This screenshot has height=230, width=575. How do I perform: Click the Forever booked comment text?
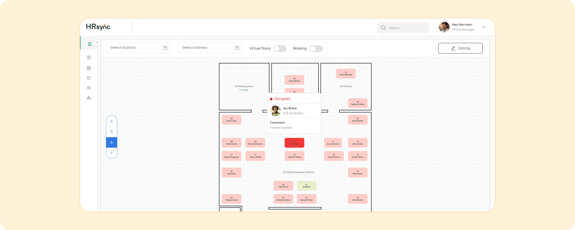coord(281,128)
